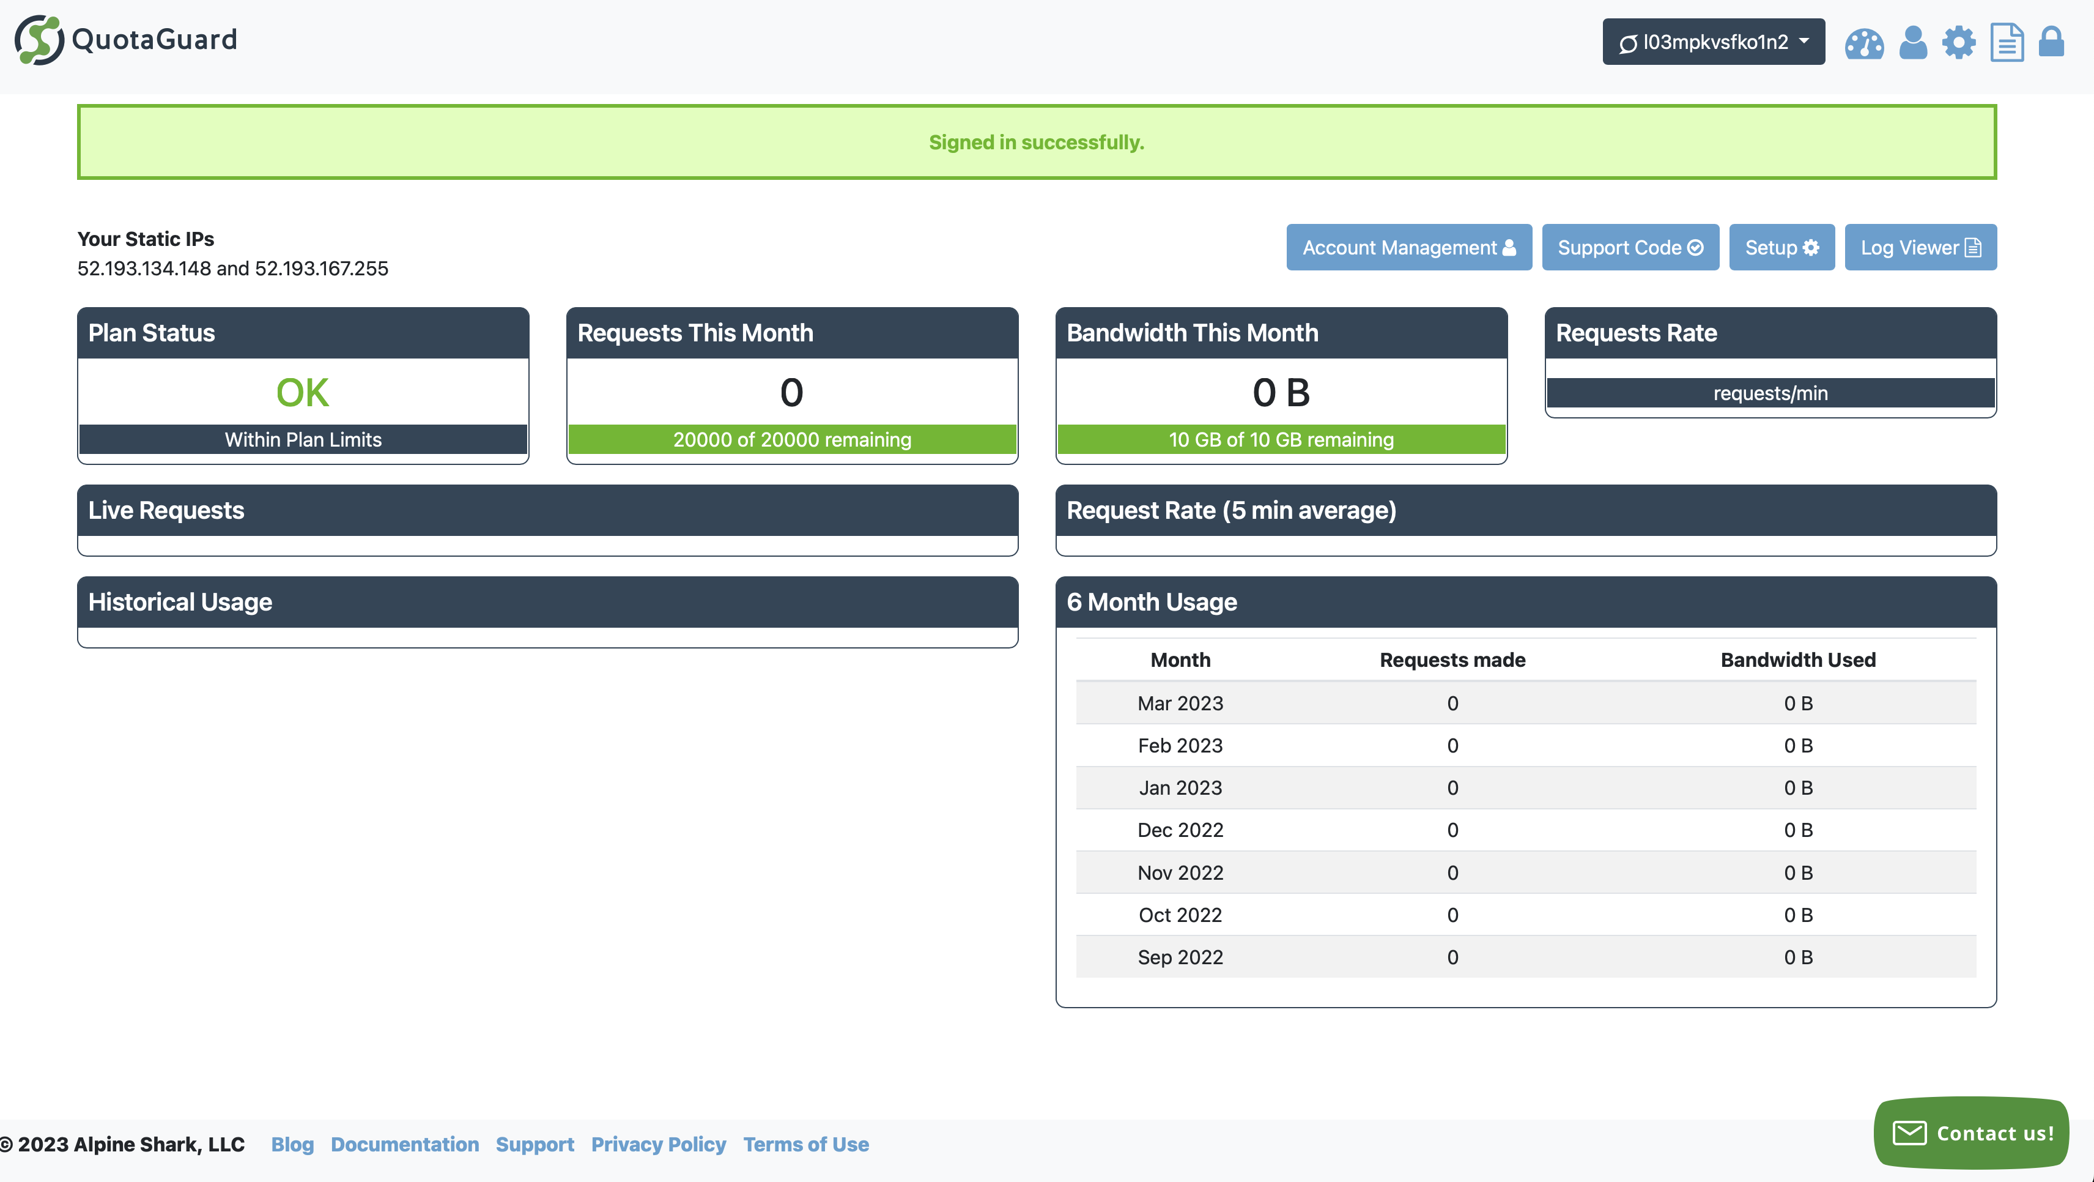Viewport: 2094px width, 1182px height.
Task: Select the Feb 2023 row
Action: 1526,745
